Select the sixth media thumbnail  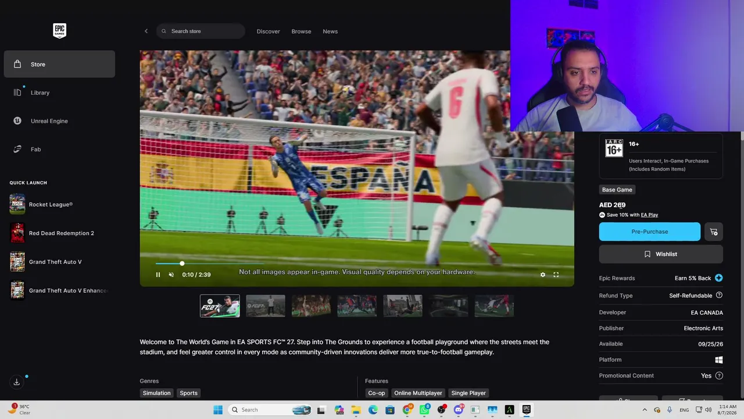(449, 306)
